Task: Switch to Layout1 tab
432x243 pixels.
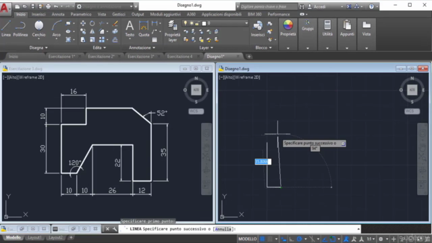Action: 34,238
